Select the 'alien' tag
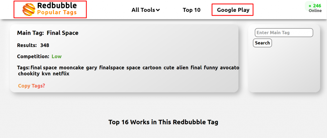327x138 pixels. click(182, 68)
